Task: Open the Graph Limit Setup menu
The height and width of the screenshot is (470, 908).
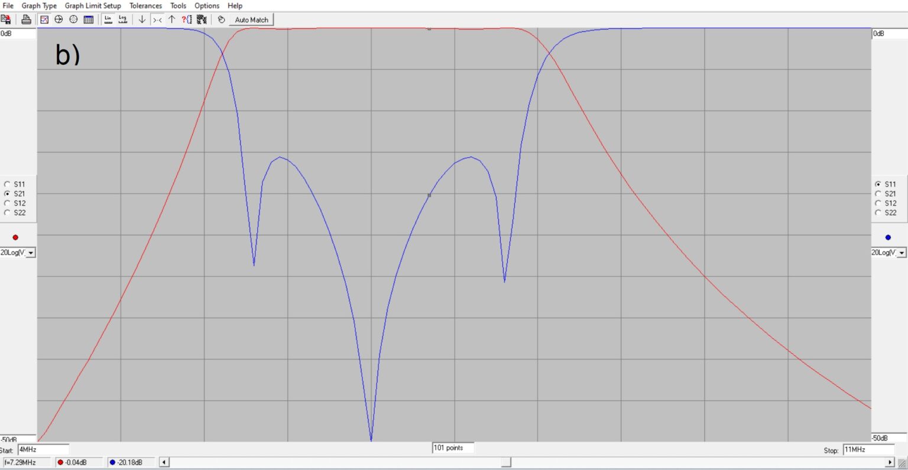Action: [93, 5]
